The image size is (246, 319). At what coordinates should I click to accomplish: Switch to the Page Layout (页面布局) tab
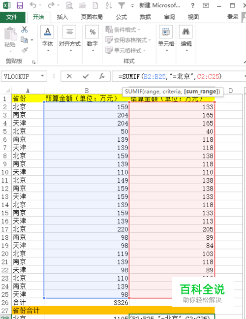point(92,17)
